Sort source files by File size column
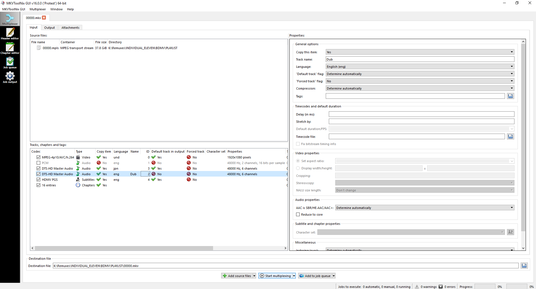Viewport: 536px width, 289px height. [101, 42]
